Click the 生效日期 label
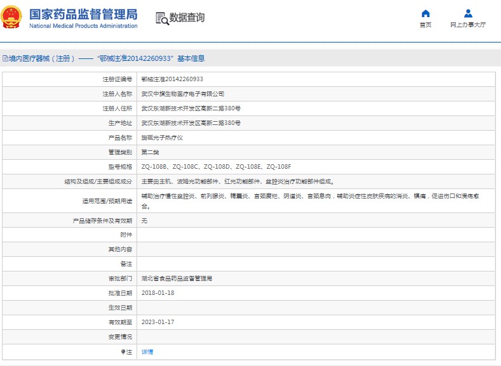 click(x=120, y=308)
